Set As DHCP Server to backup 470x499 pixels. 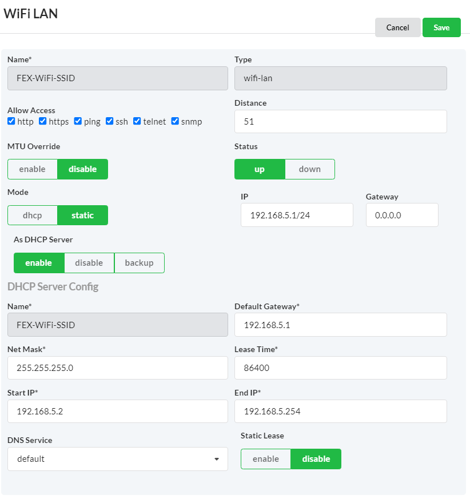point(139,263)
